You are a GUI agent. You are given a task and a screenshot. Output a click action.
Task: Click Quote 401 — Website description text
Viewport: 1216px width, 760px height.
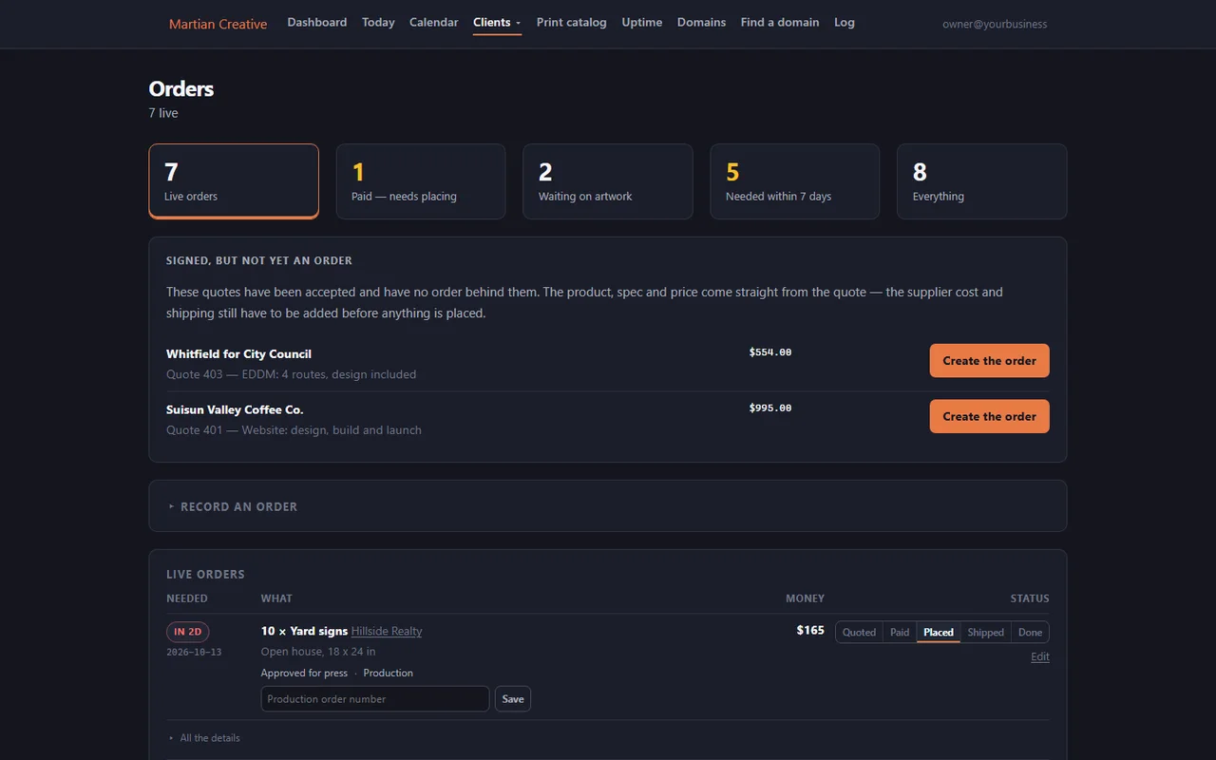(294, 430)
